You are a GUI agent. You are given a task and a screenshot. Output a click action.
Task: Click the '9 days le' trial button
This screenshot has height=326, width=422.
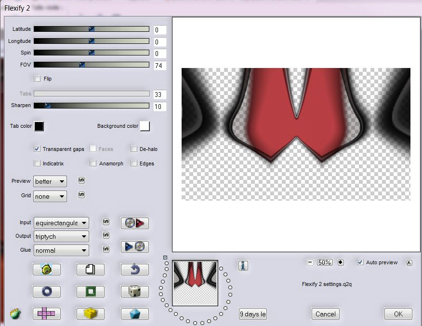point(253,314)
